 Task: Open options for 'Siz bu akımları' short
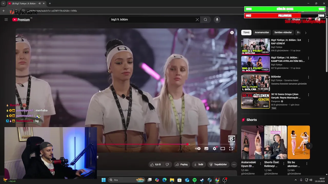[x=307, y=164]
